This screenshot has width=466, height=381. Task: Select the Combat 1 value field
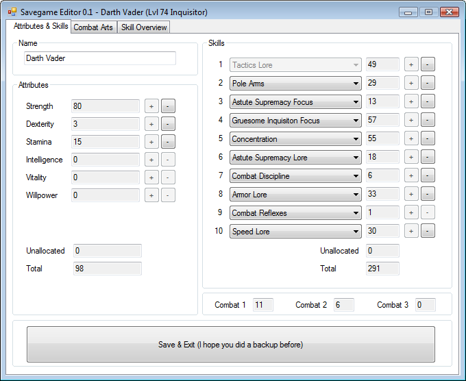click(263, 305)
